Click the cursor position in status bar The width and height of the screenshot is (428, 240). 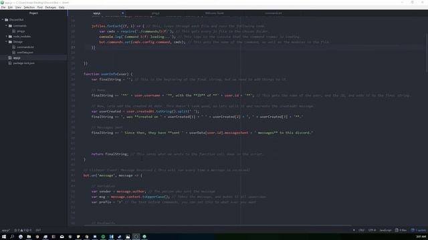point(38,230)
